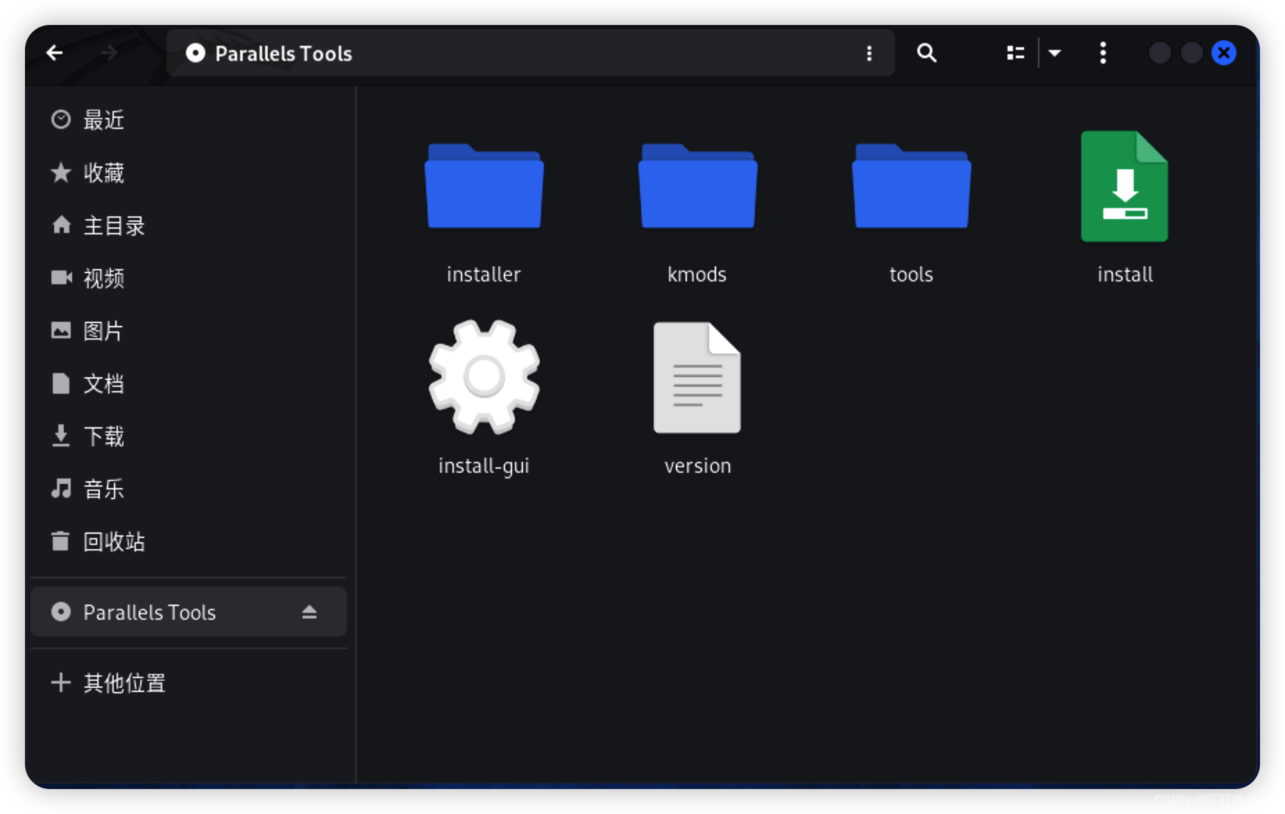Screen dimensions: 1285x814
Task: Click the window minimize button
Action: click(x=1159, y=53)
